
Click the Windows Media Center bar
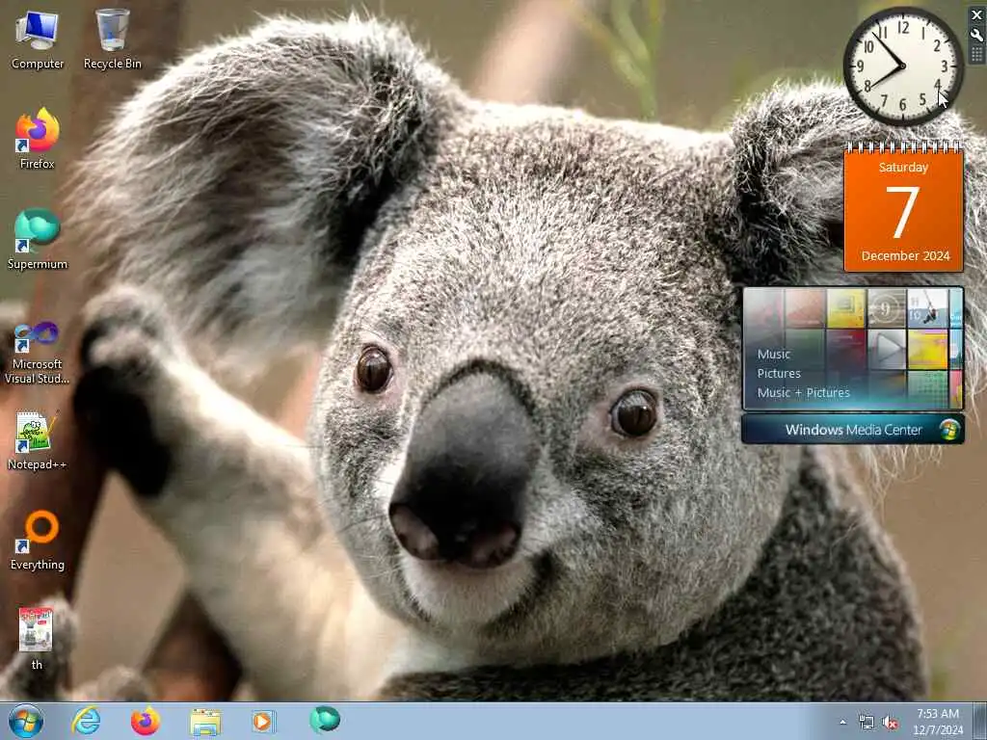point(853,430)
